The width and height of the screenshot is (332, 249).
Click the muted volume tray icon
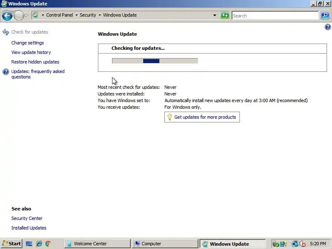pyautogui.click(x=303, y=244)
